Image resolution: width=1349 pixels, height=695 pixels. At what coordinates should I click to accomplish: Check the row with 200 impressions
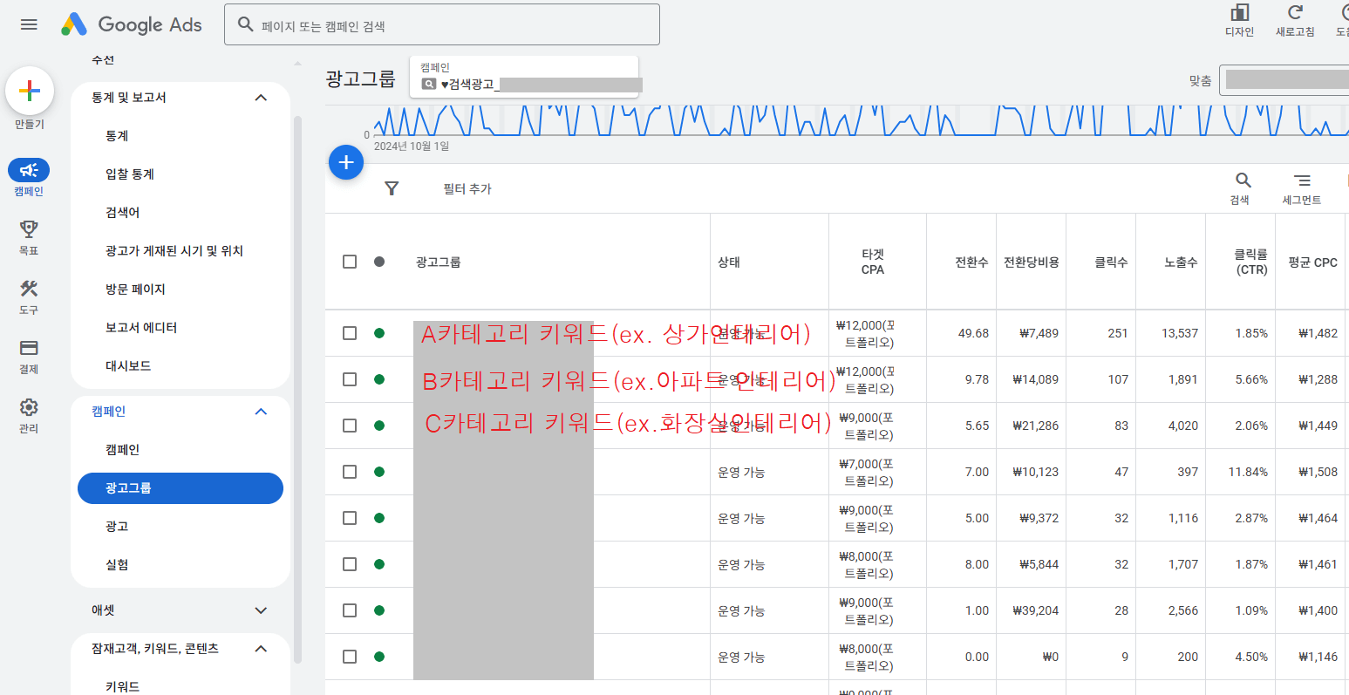[350, 657]
